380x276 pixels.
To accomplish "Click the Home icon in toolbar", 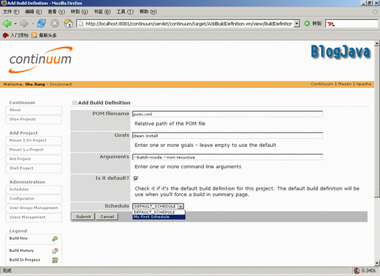I will point(68,23).
